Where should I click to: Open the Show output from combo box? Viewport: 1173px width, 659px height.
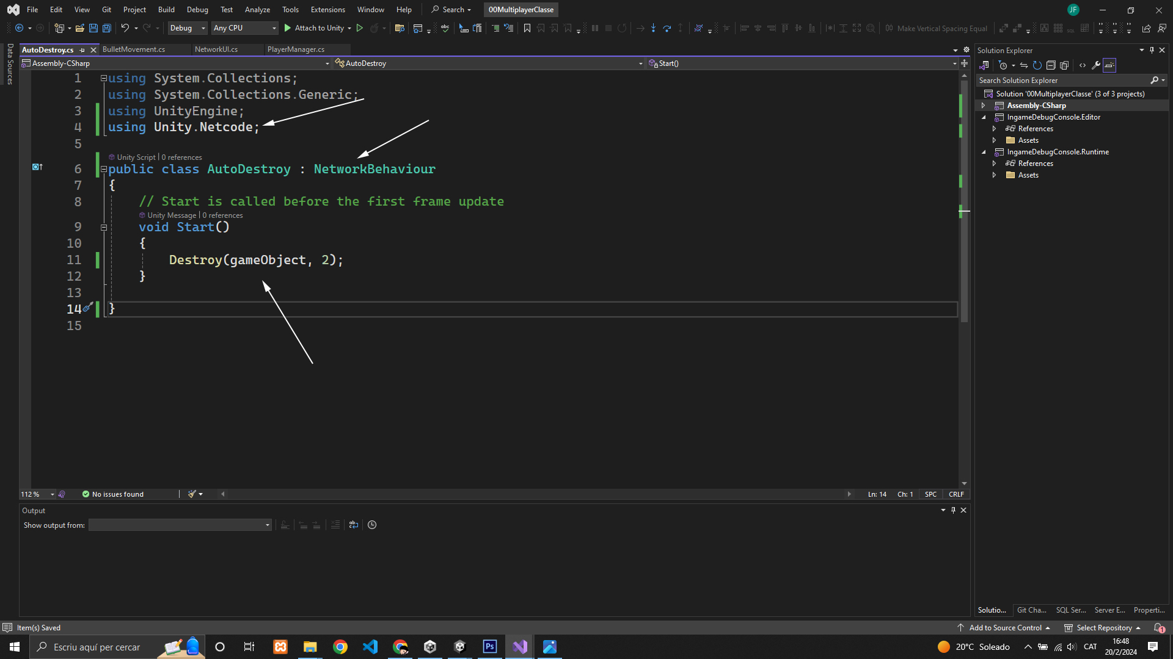click(x=180, y=525)
